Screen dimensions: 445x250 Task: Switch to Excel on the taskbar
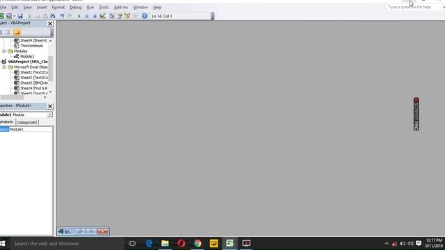(x=230, y=244)
